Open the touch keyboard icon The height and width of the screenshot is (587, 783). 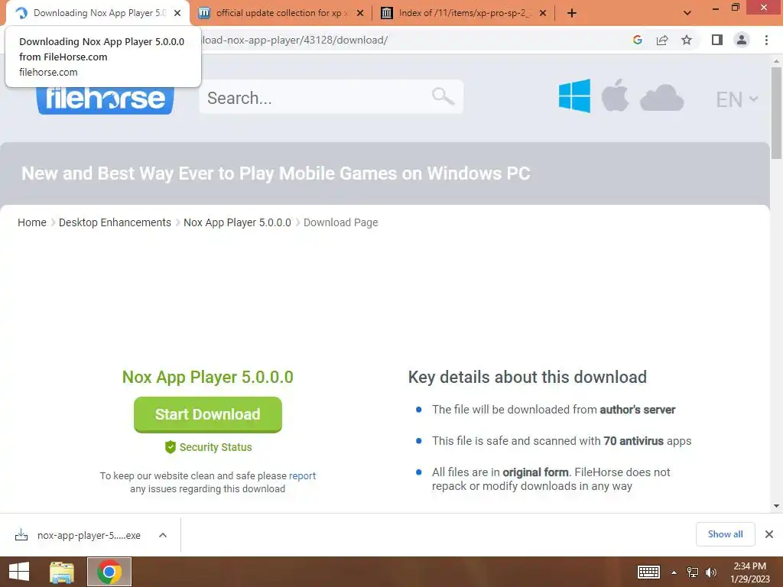648,572
